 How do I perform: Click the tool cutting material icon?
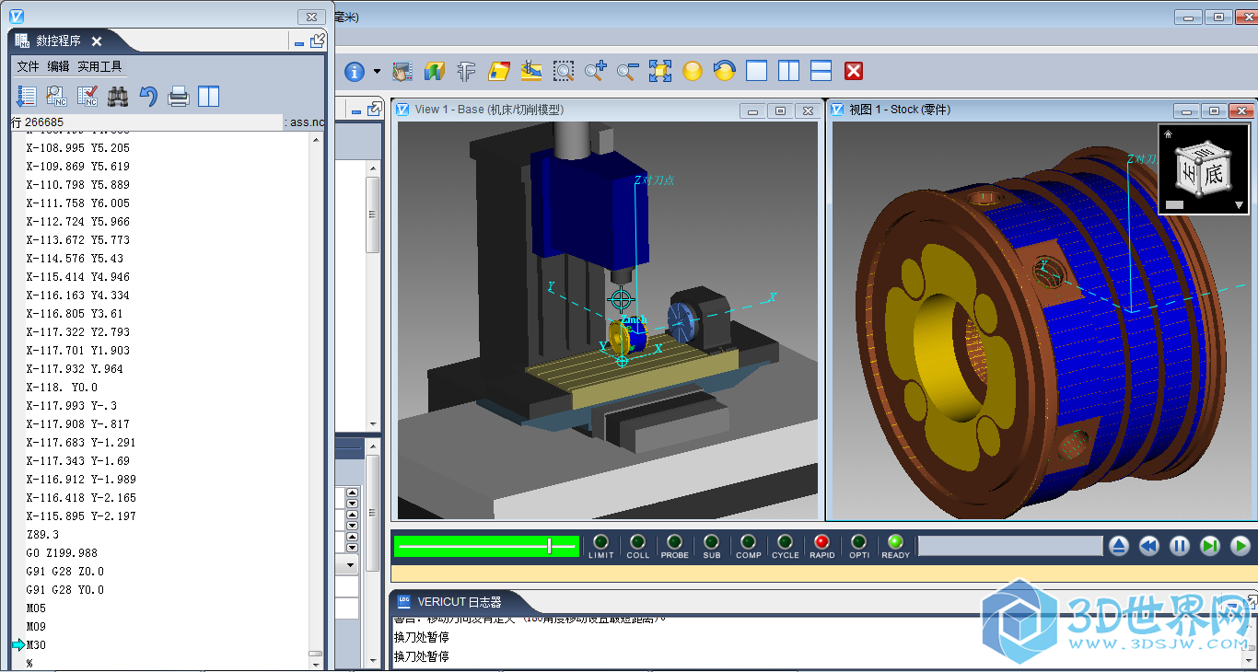tap(530, 71)
